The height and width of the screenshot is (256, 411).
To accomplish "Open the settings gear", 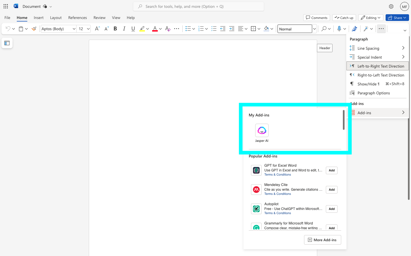I will (391, 6).
